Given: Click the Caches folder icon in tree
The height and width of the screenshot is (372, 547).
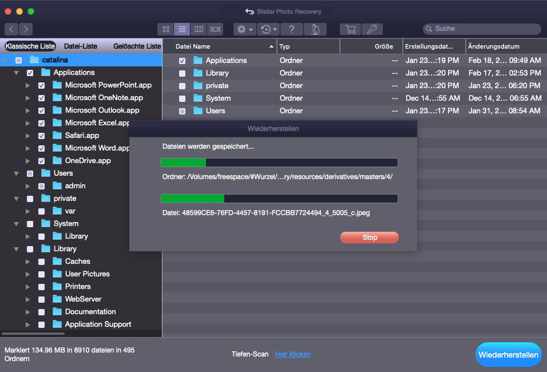Looking at the screenshot, I should [x=57, y=261].
